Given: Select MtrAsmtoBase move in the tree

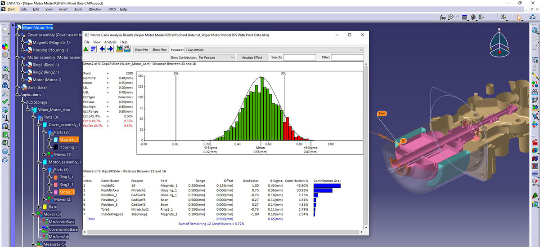Looking at the screenshot, I should click(x=62, y=222).
